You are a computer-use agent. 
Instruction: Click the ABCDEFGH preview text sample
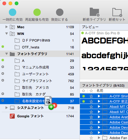[105, 41]
